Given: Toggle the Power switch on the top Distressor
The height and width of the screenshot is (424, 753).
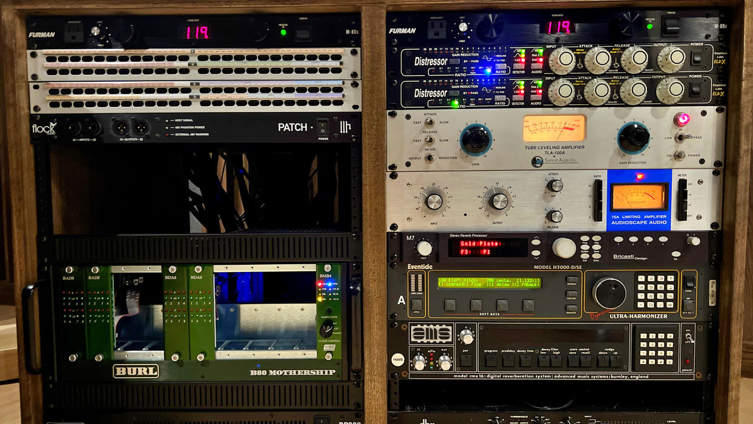Looking at the screenshot, I should (698, 58).
